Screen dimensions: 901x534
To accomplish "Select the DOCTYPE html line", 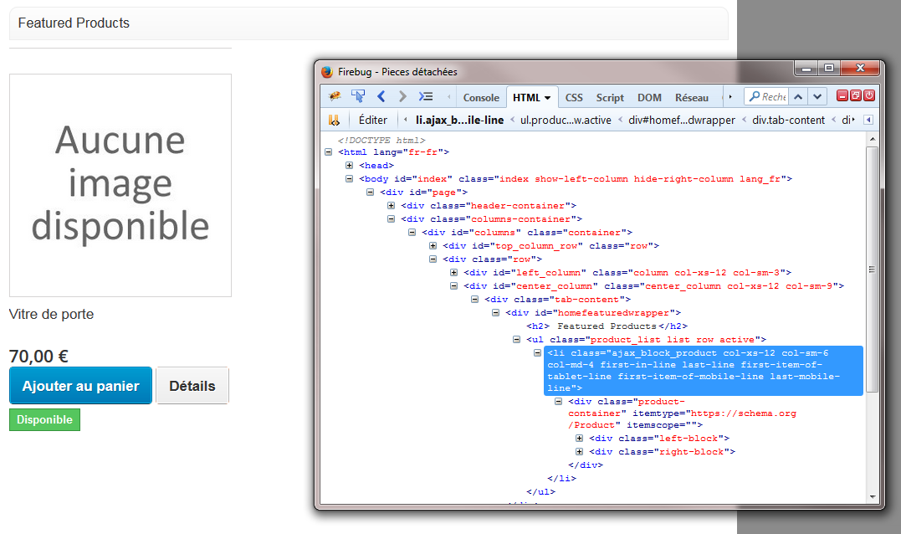I will pos(381,141).
